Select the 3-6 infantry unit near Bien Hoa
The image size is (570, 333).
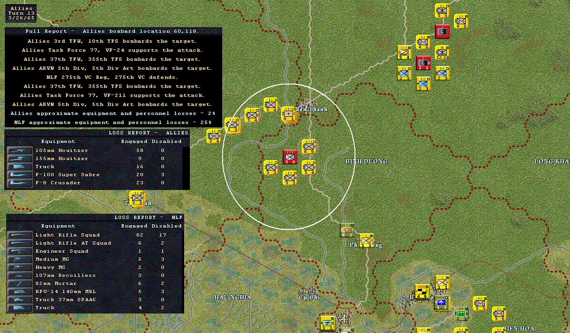tap(499, 314)
